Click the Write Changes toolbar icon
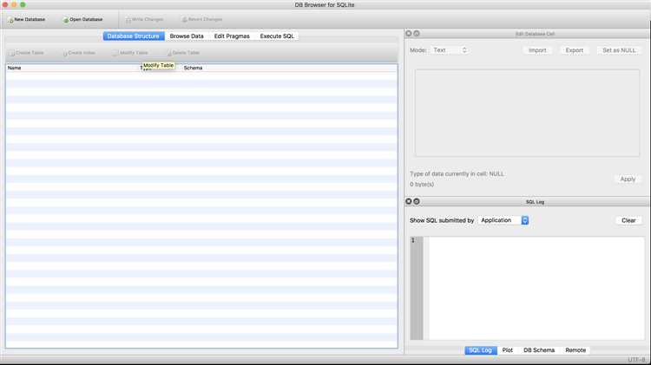The height and width of the screenshot is (365, 651). pyautogui.click(x=128, y=19)
